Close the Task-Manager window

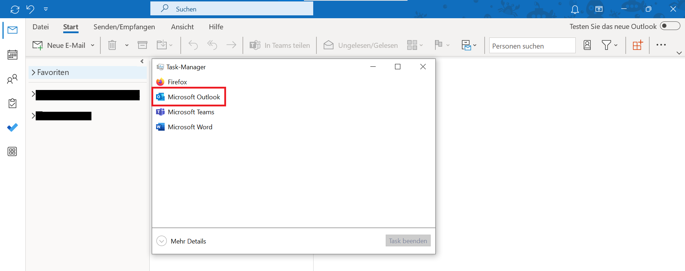pyautogui.click(x=423, y=67)
